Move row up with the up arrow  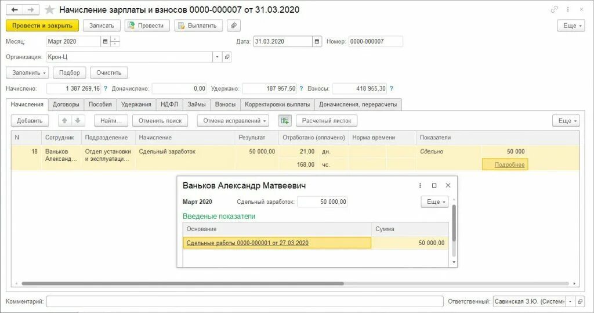[x=64, y=121]
